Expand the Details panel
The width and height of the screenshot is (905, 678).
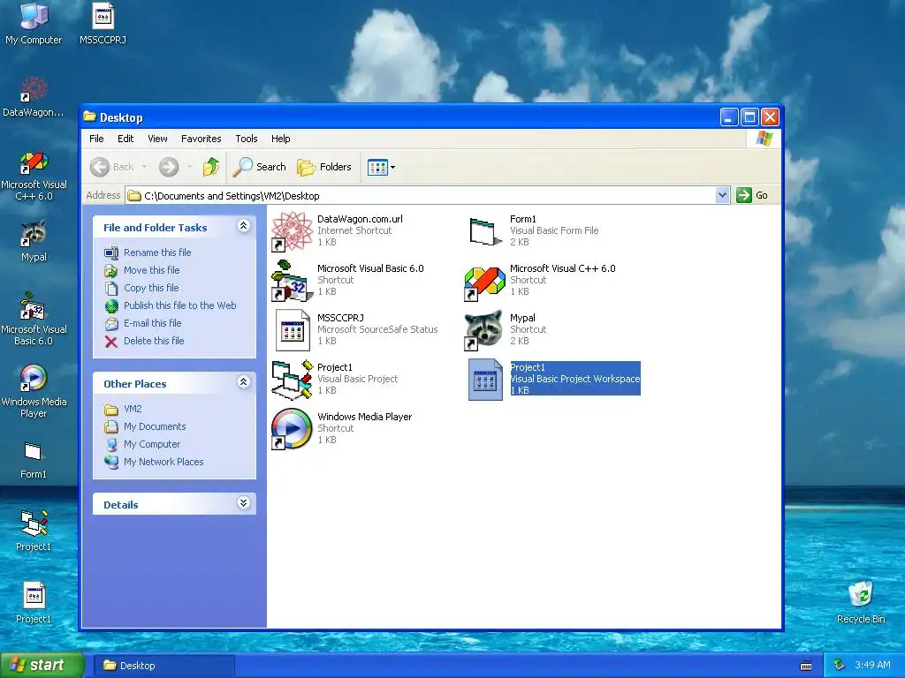tap(244, 502)
